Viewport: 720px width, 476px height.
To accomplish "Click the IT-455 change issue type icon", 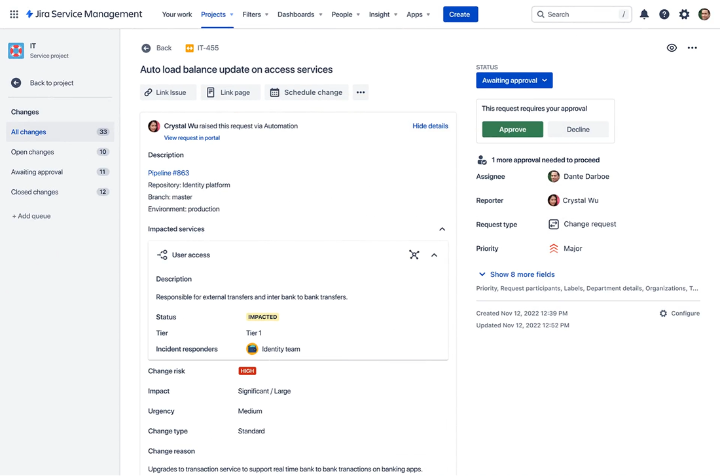I will click(189, 48).
